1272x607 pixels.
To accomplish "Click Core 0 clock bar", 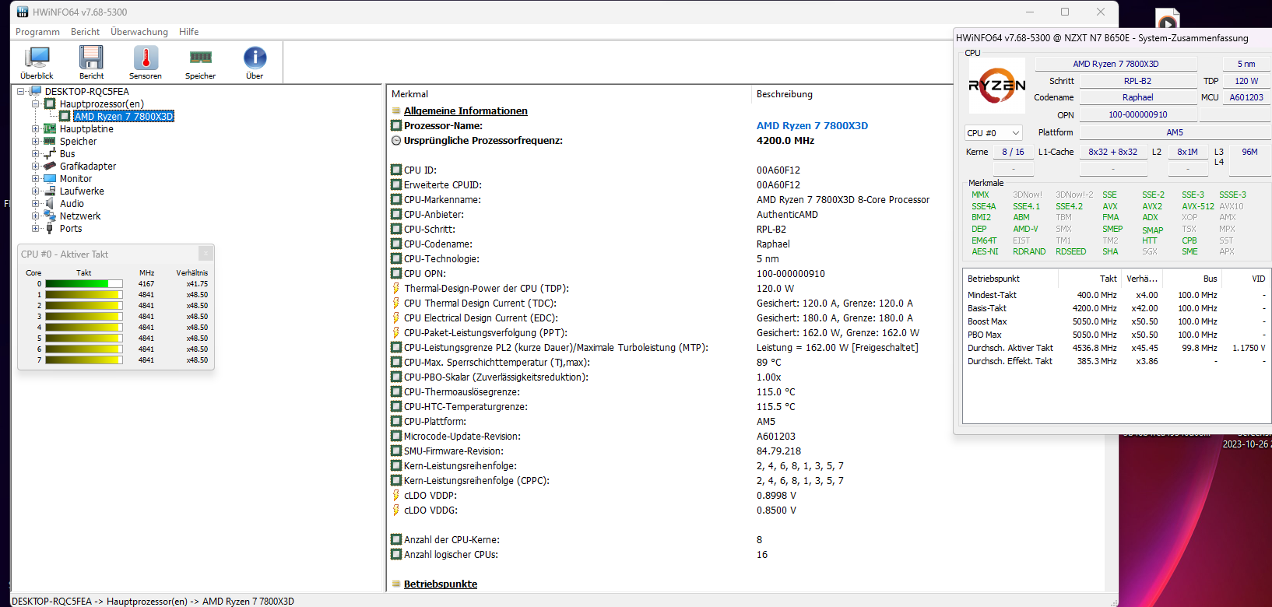I will tap(84, 284).
